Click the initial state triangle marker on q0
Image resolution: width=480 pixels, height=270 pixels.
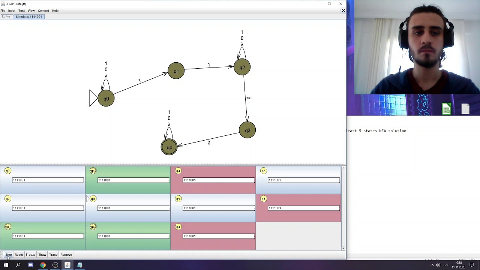93,98
